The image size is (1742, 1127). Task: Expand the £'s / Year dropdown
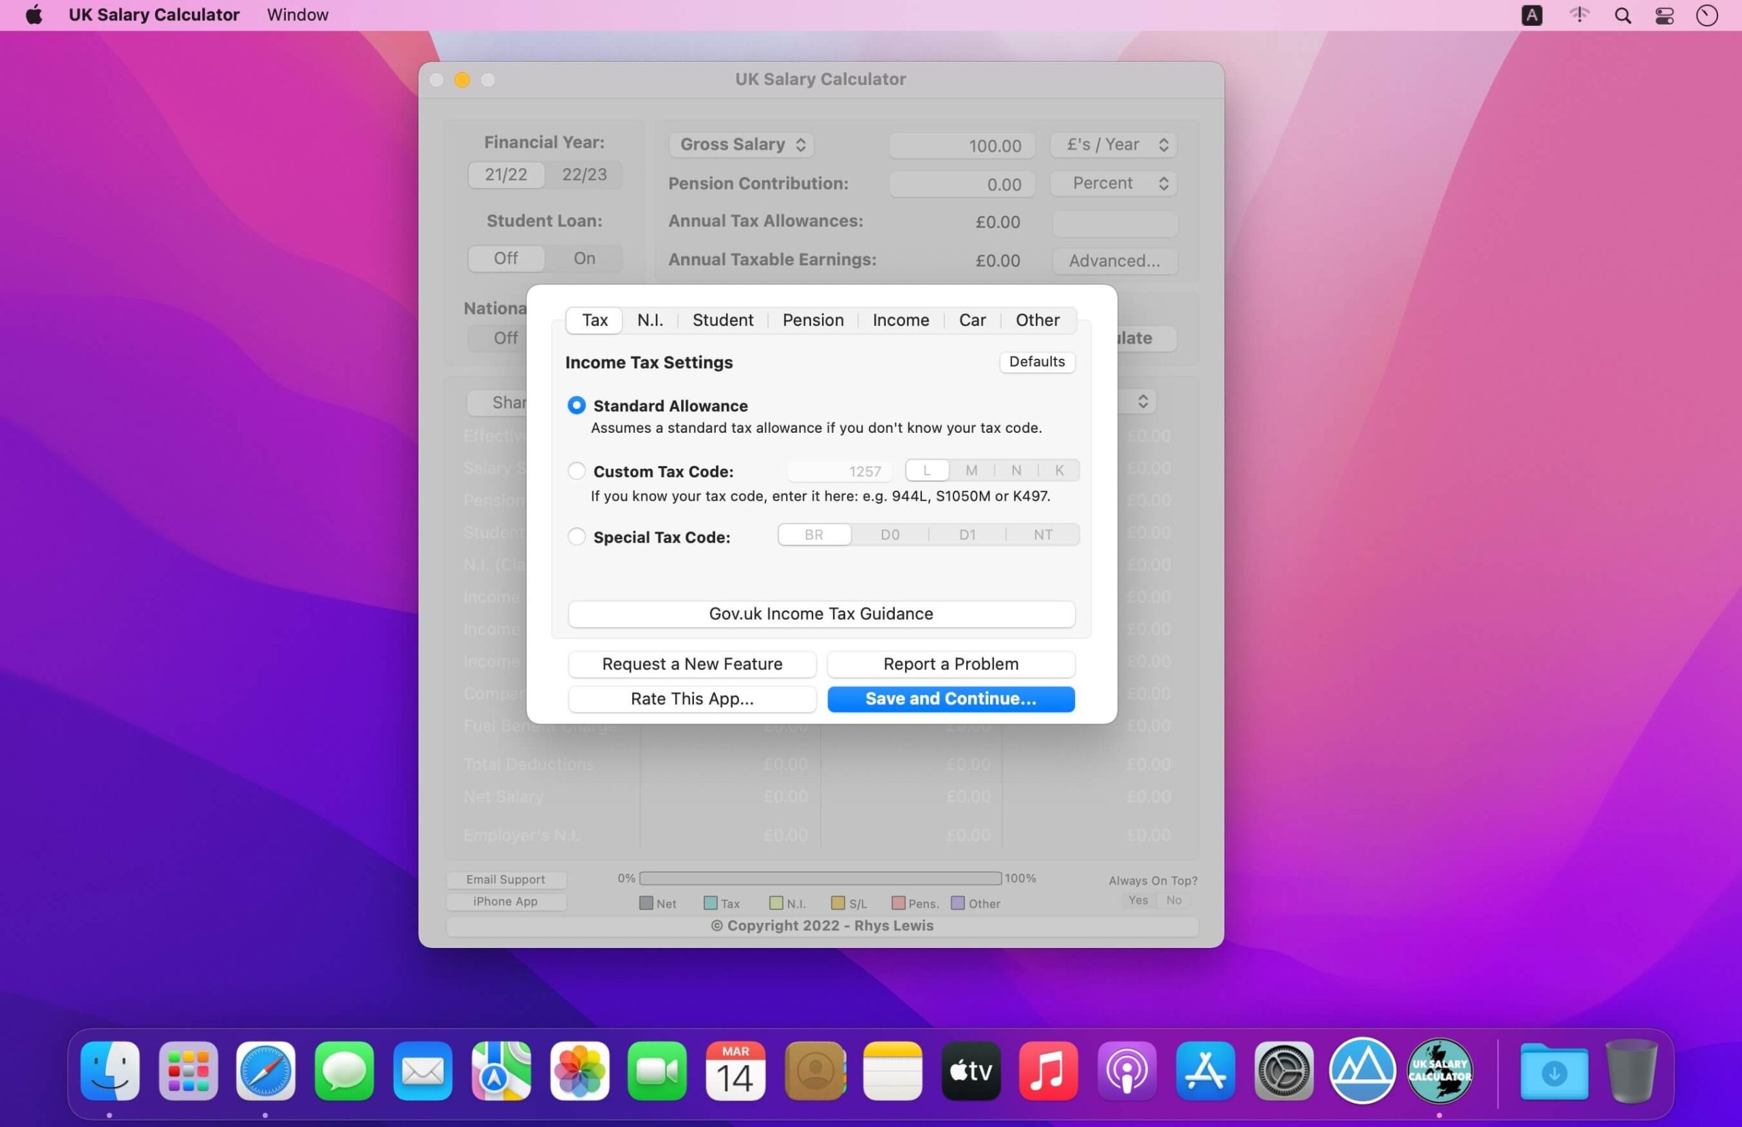pyautogui.click(x=1113, y=144)
